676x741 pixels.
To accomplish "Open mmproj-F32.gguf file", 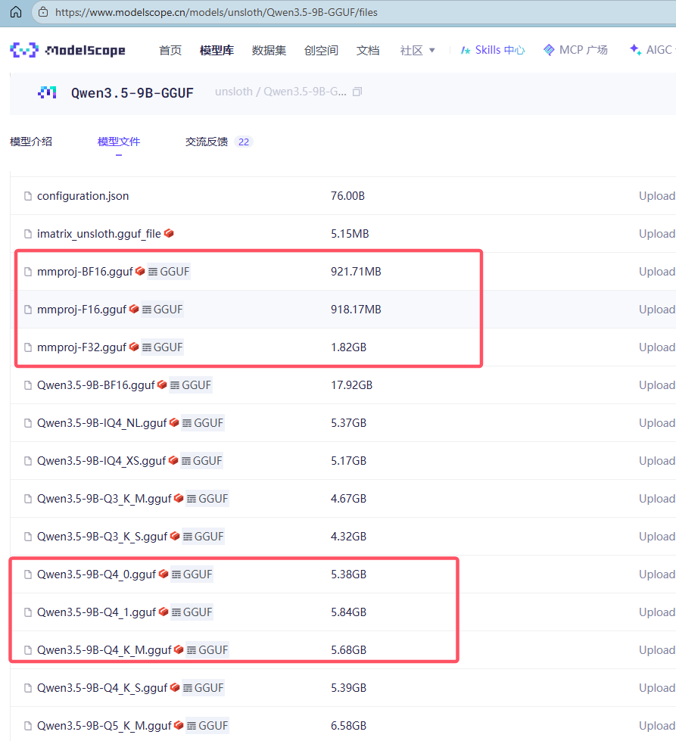I will pyautogui.click(x=82, y=347).
